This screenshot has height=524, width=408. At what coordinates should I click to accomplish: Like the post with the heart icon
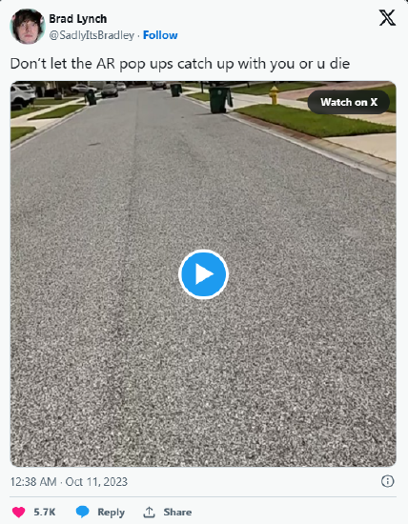point(19,512)
